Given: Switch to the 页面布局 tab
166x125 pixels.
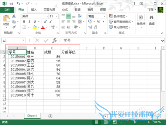Looking at the screenshot, I should [x=49, y=10].
